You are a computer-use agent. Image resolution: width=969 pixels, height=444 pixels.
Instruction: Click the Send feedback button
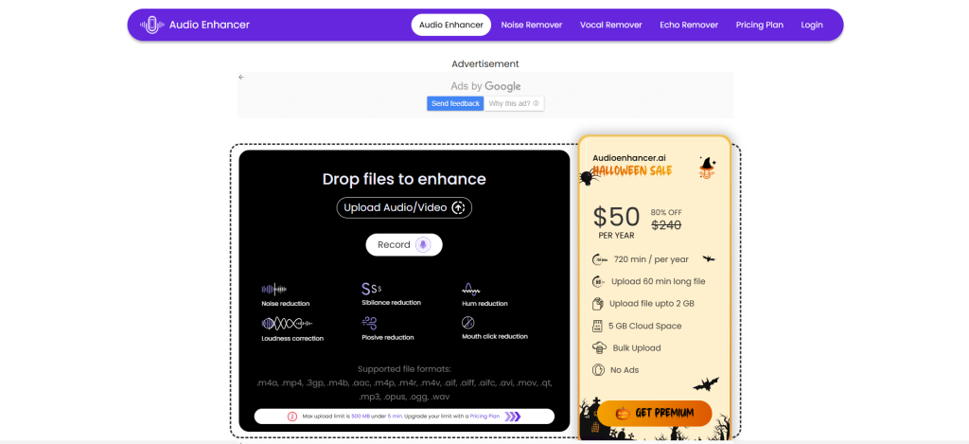(x=455, y=103)
